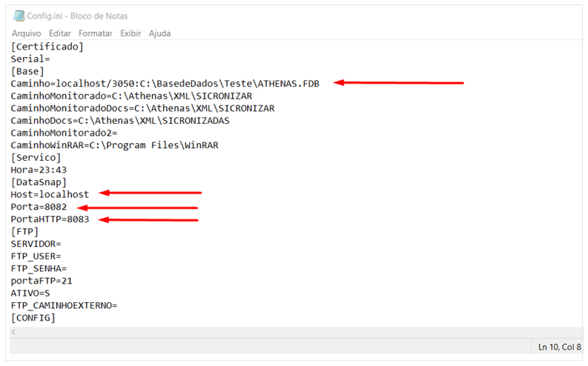The height and width of the screenshot is (366, 588).
Task: Click the horizontal scrollbar left arrow
Action: tap(13, 332)
